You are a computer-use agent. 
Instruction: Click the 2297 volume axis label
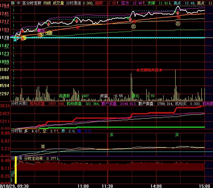[4, 93]
